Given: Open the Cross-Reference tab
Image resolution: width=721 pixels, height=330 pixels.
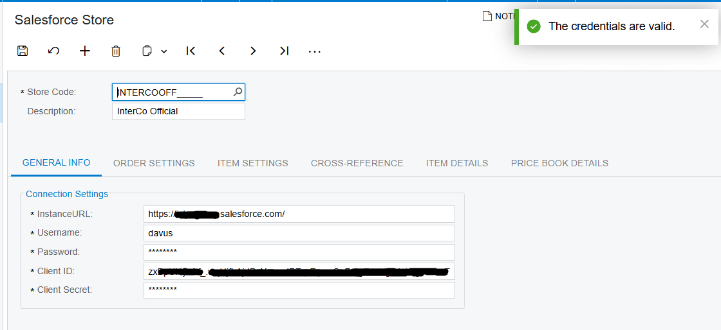Looking at the screenshot, I should click(357, 163).
